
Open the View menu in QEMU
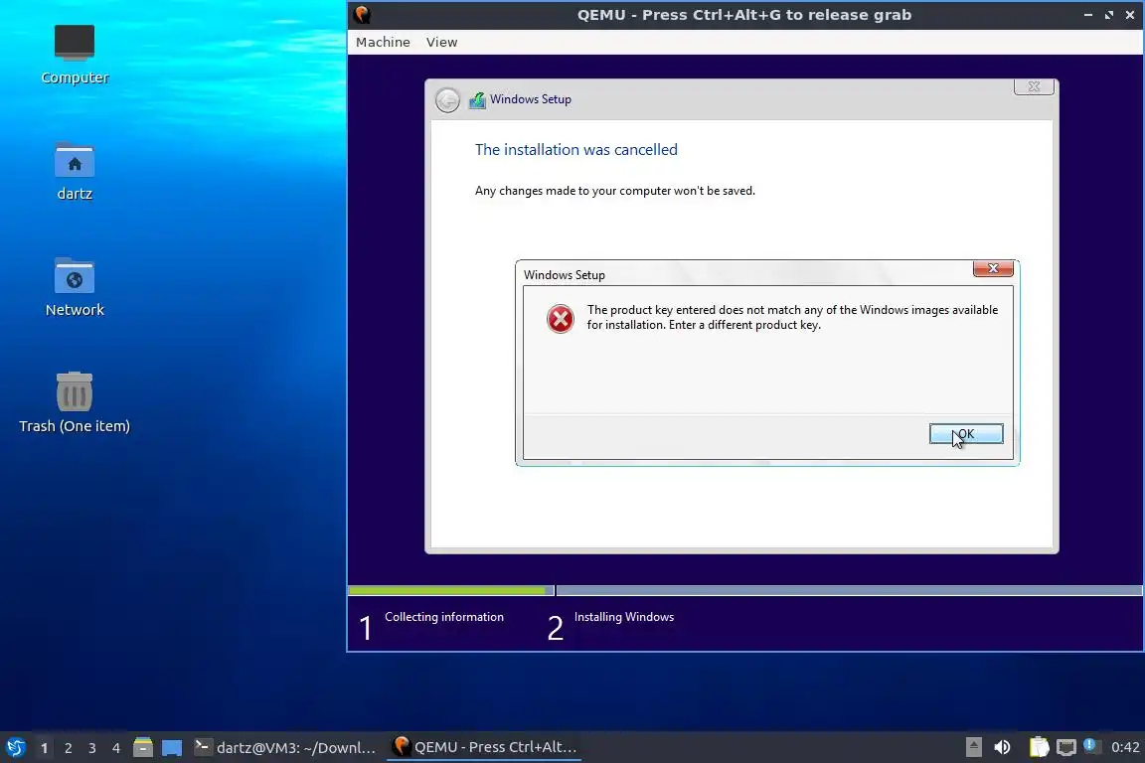[x=441, y=43]
